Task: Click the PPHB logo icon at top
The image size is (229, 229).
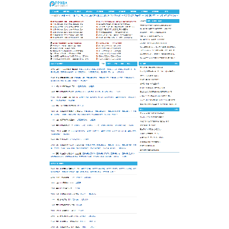Action: pos(52,4)
